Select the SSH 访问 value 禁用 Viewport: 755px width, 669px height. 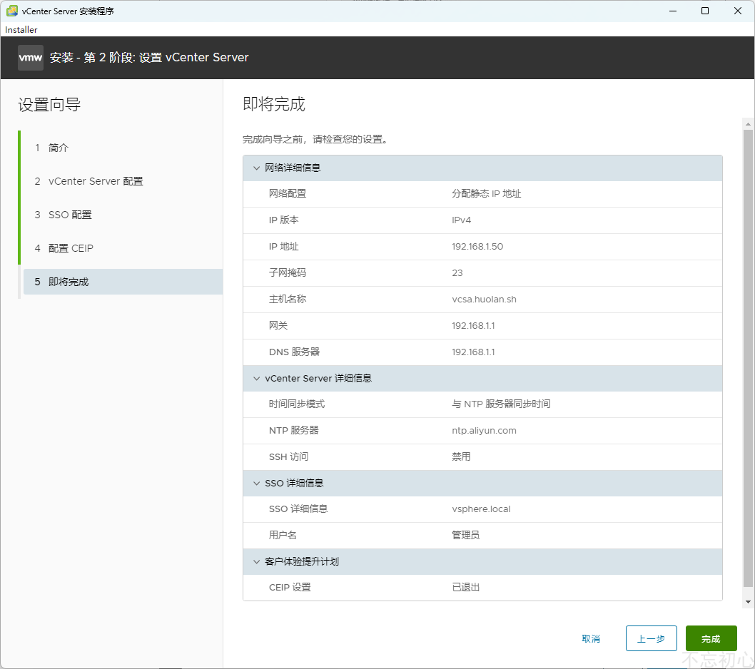click(x=461, y=456)
